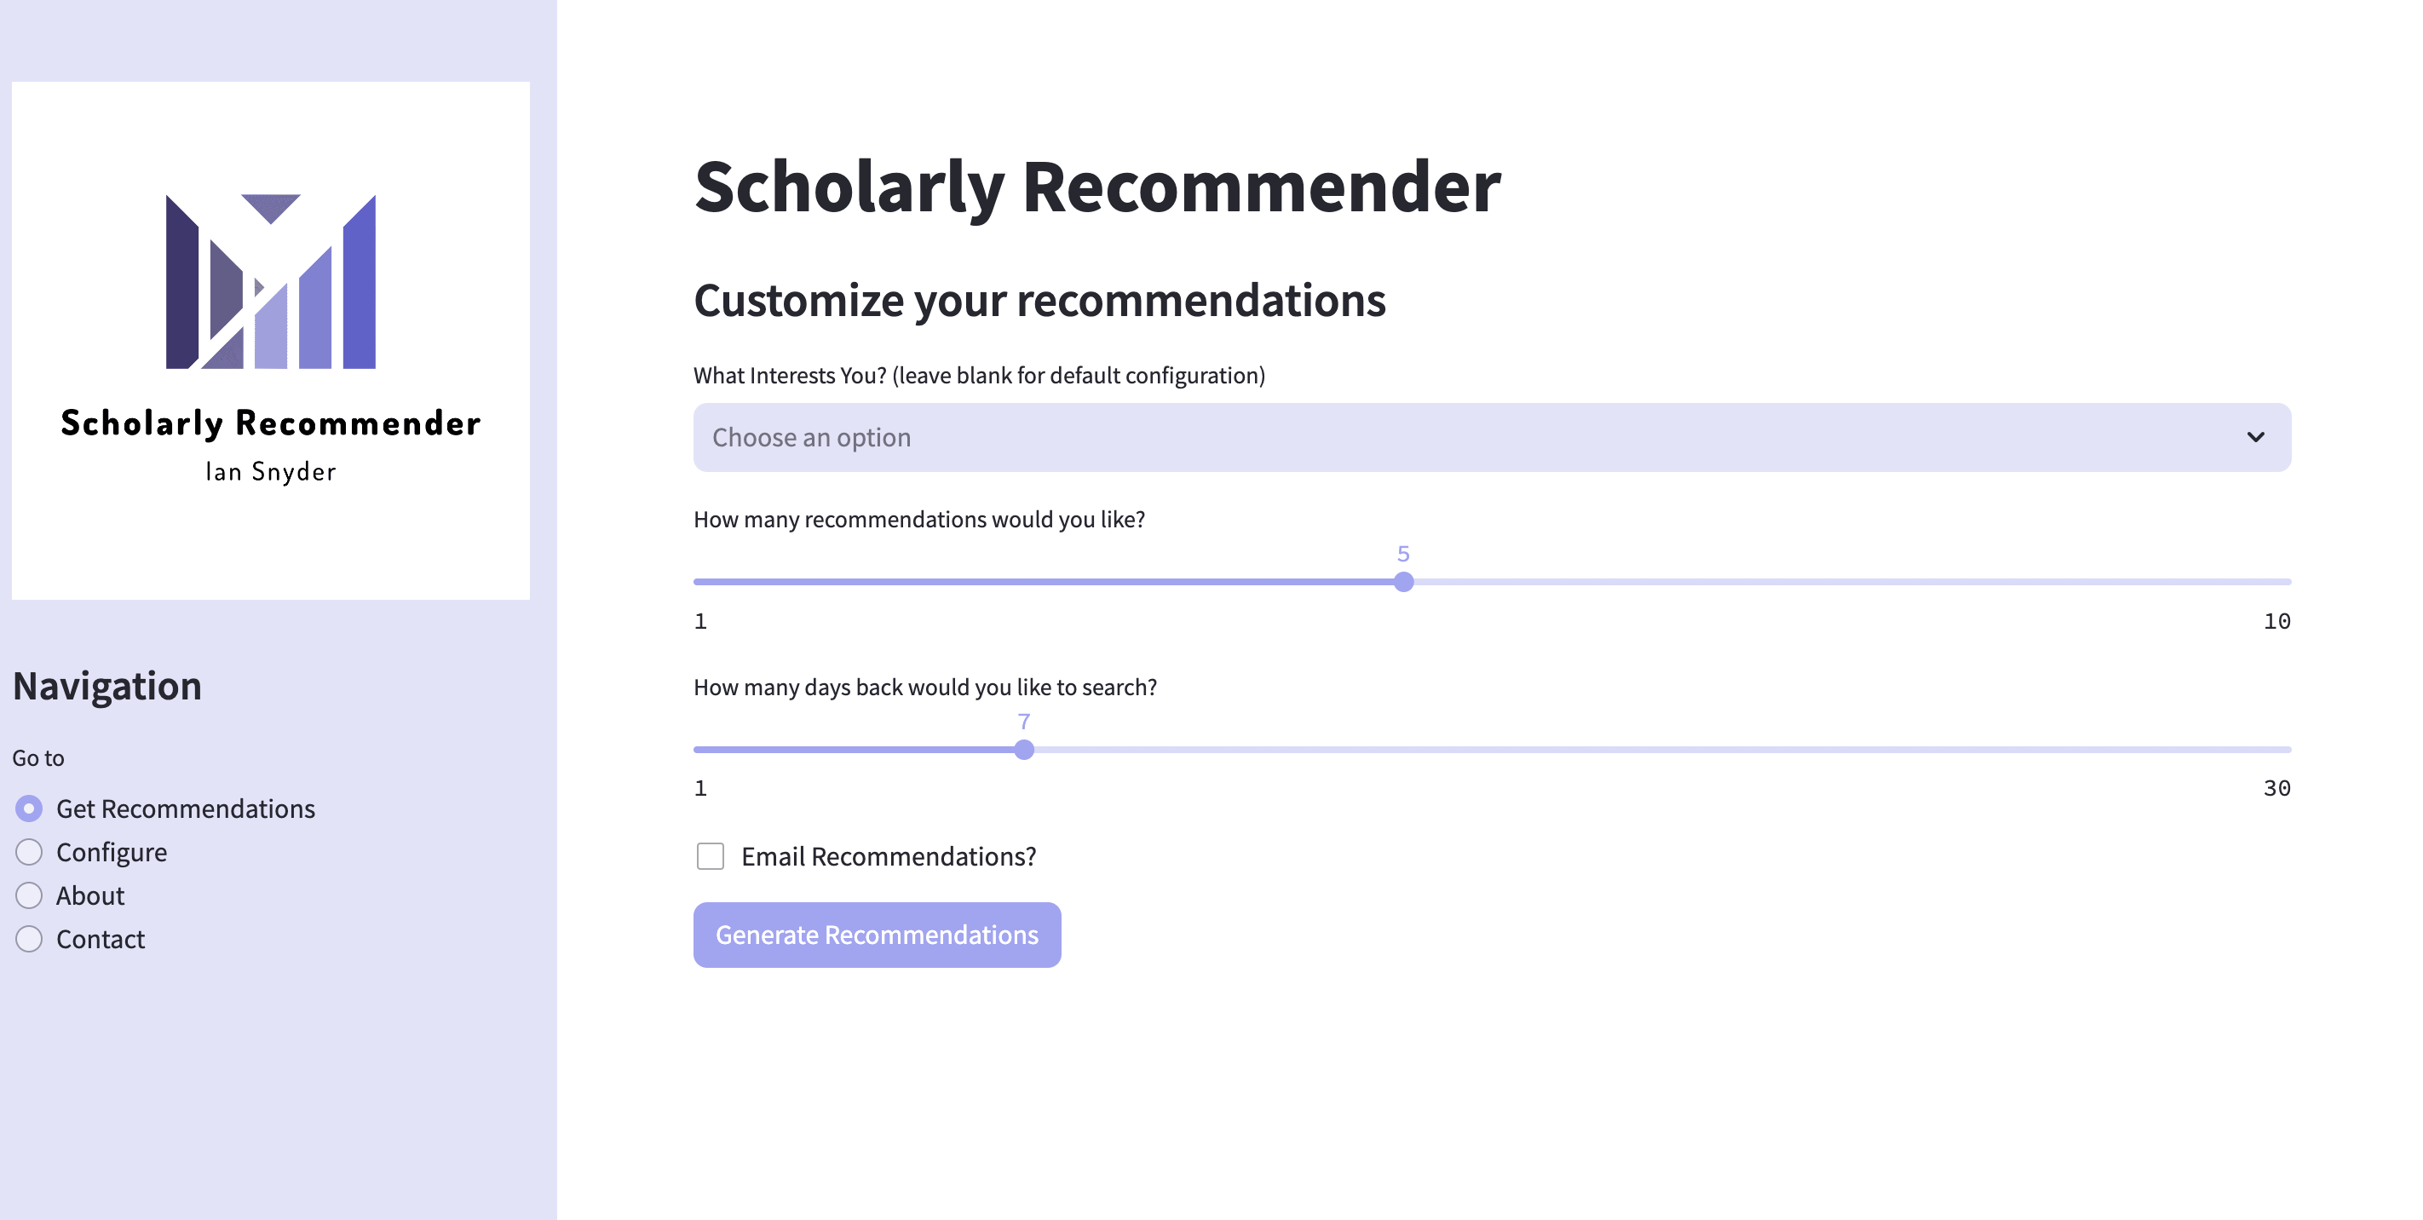Viewport: 2423px width, 1220px height.
Task: Click the right end of days-back slider track
Action: [2286, 750]
